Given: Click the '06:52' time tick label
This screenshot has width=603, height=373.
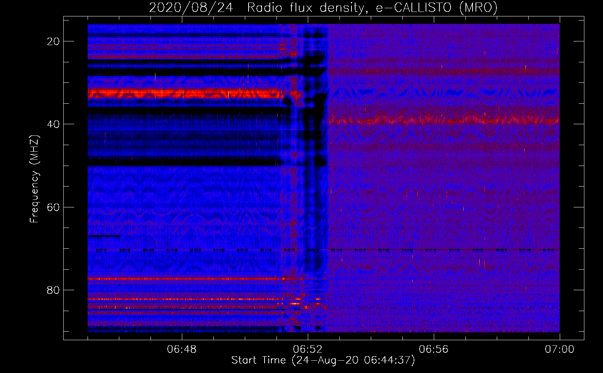Looking at the screenshot, I should 308,350.
